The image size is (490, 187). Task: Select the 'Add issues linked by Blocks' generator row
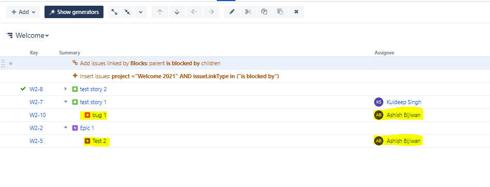point(245,63)
